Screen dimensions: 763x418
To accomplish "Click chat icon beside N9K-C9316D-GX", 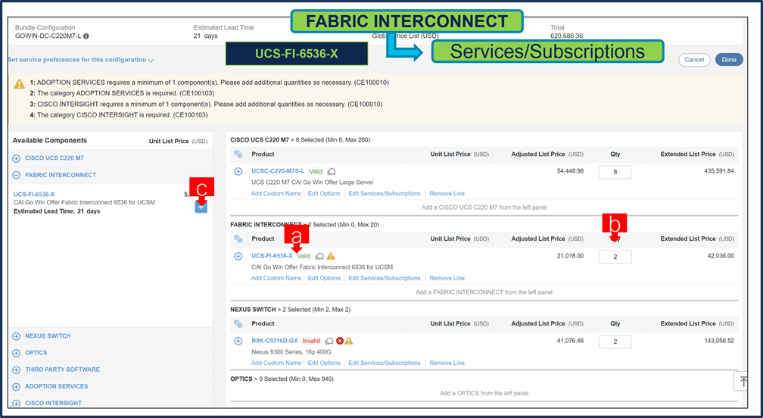I will pos(329,341).
